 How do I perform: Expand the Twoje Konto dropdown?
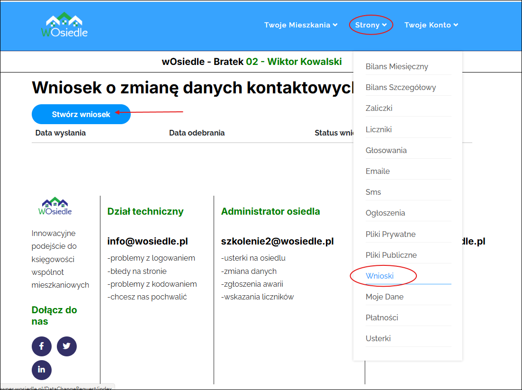431,25
